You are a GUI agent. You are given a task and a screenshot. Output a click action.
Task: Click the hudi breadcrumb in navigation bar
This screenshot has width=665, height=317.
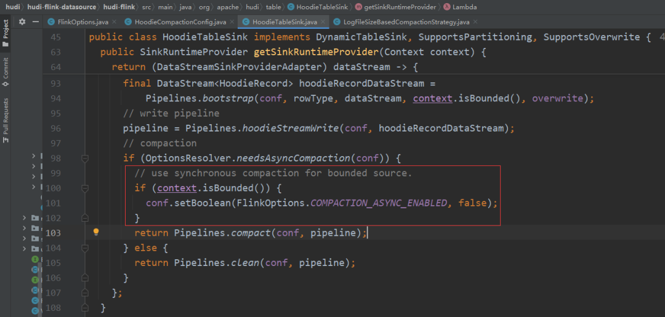(12, 7)
